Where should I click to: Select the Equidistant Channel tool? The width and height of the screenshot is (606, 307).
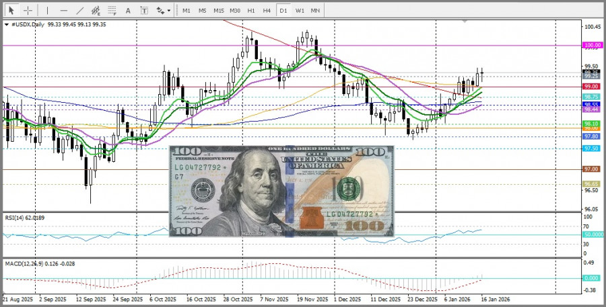[96, 11]
